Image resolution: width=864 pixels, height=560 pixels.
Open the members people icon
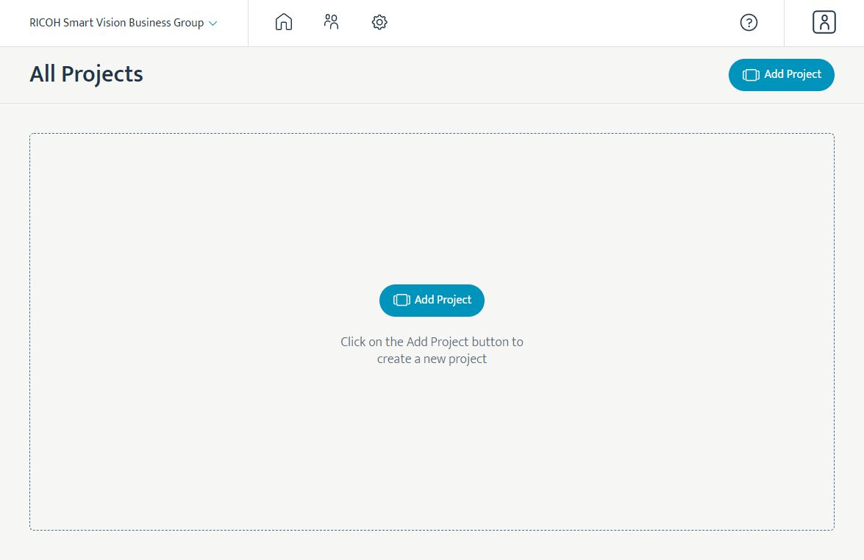(x=331, y=22)
